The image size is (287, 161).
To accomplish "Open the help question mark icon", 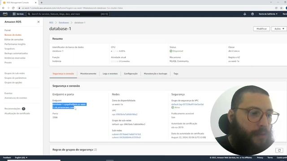I will (x=252, y=14).
